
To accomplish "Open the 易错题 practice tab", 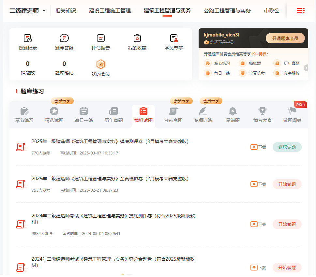I will click(x=233, y=115).
